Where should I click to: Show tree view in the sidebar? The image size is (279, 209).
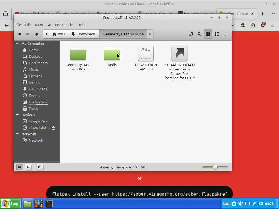[28, 167]
